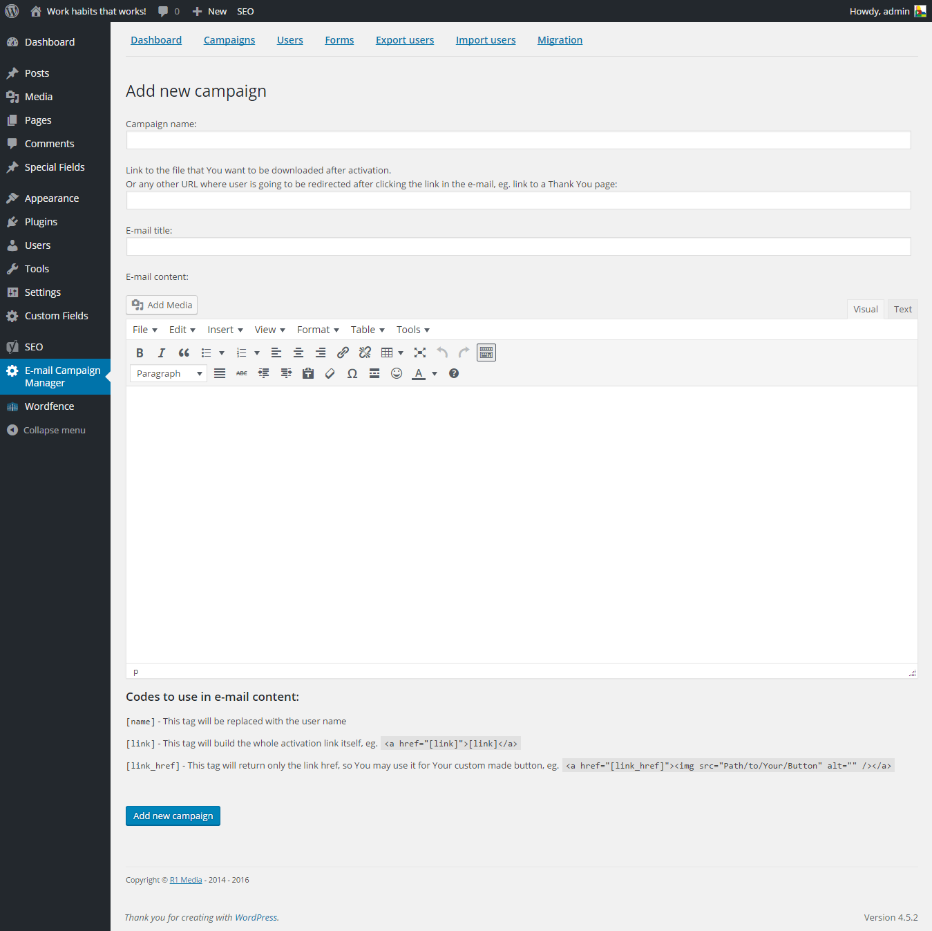Viewport: 932px width, 931px height.
Task: Submit with Add new campaign button
Action: [x=173, y=816]
